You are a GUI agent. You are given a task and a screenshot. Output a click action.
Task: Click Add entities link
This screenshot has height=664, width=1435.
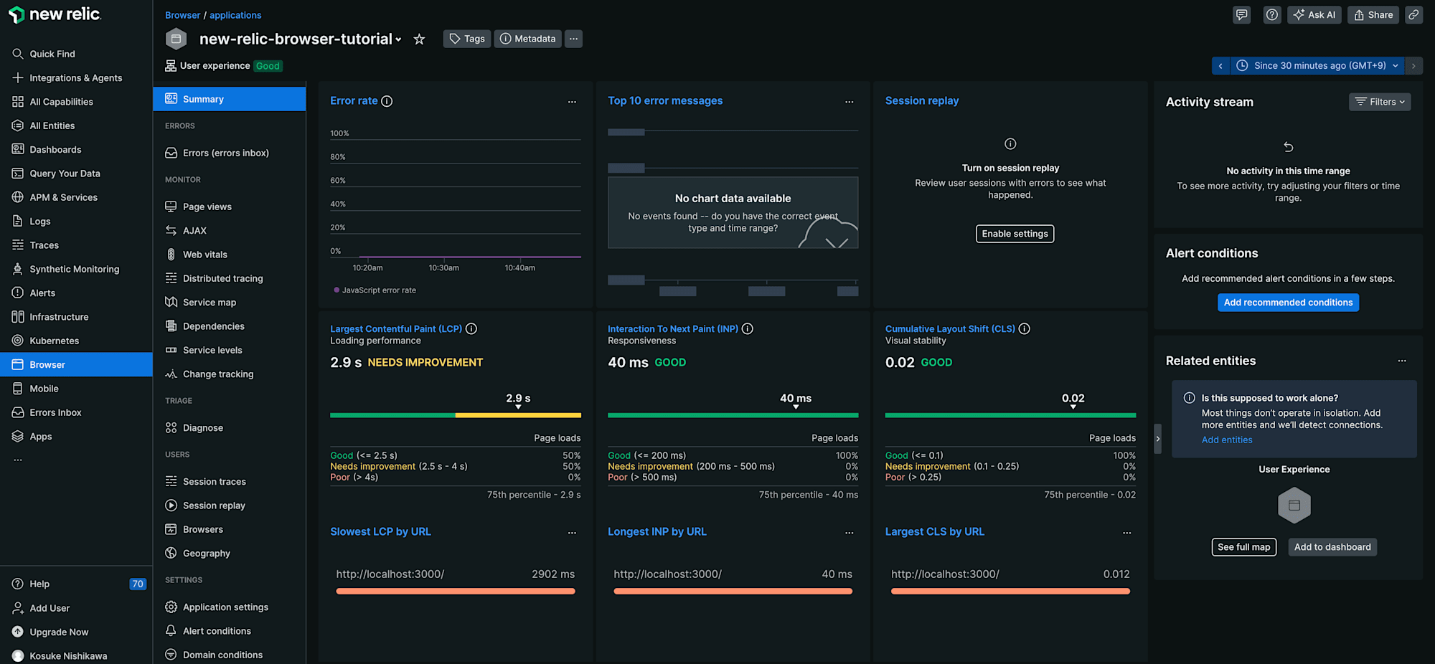click(x=1227, y=440)
